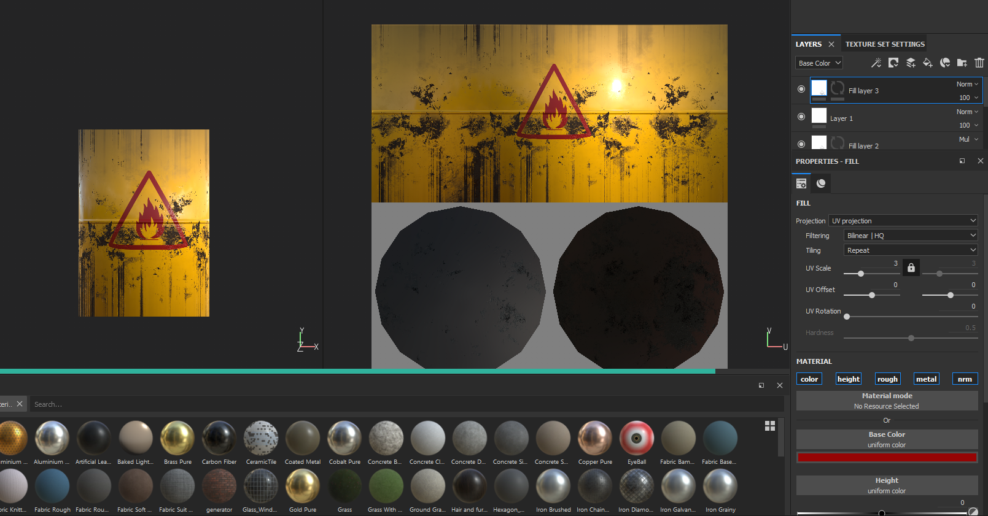Screen dimensions: 988x516
Task: Add a new fill layer with bucket icon
Action: pyautogui.click(x=928, y=63)
